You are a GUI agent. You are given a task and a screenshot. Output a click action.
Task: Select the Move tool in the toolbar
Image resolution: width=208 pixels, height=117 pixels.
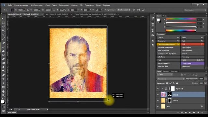(x=4, y=19)
